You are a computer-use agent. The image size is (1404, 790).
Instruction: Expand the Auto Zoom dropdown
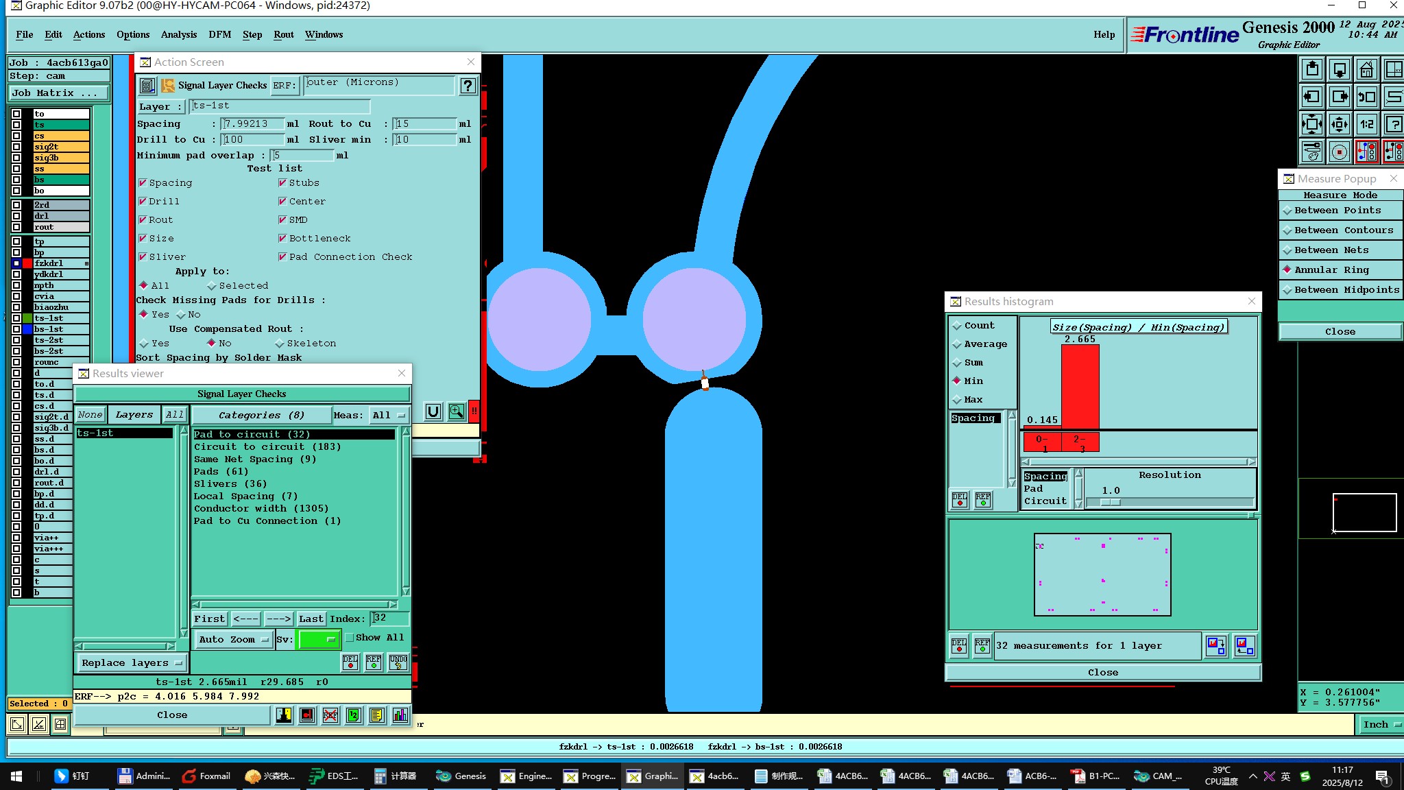pyautogui.click(x=233, y=640)
